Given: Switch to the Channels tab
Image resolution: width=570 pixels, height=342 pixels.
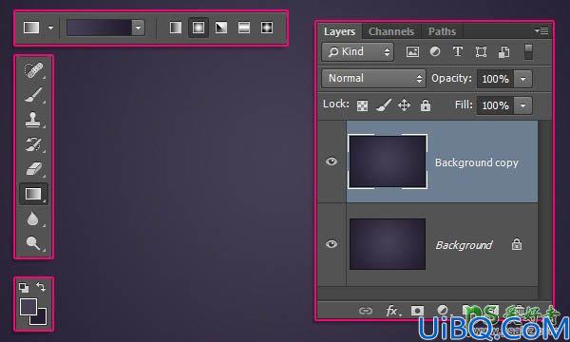Looking at the screenshot, I should [x=391, y=31].
